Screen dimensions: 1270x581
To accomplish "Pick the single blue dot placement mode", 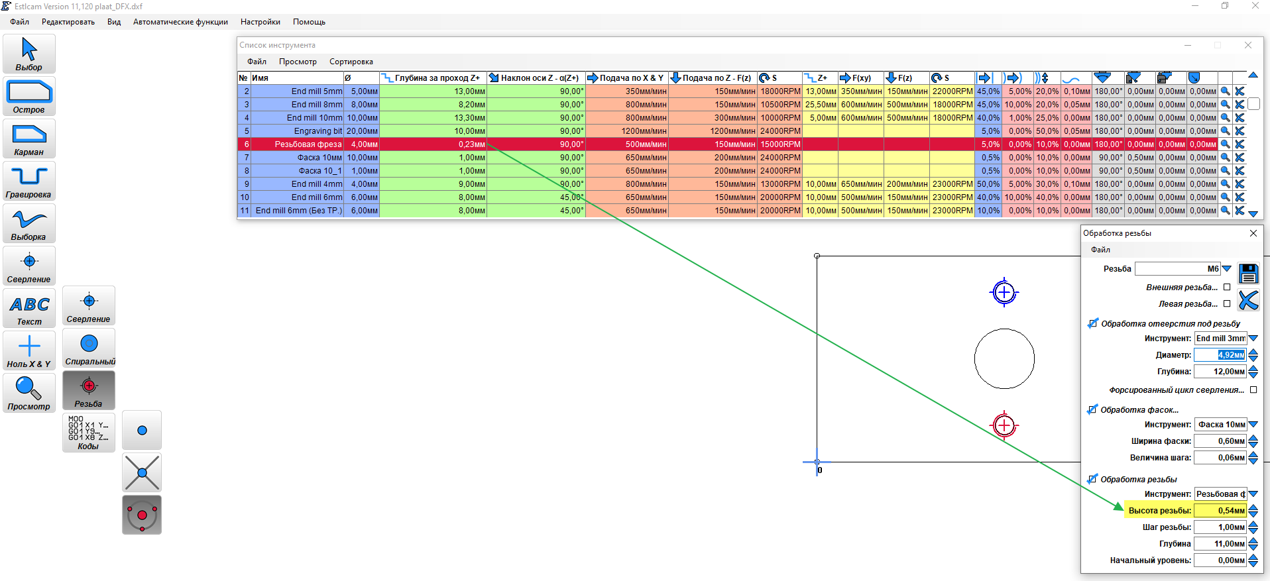I will pyautogui.click(x=142, y=430).
